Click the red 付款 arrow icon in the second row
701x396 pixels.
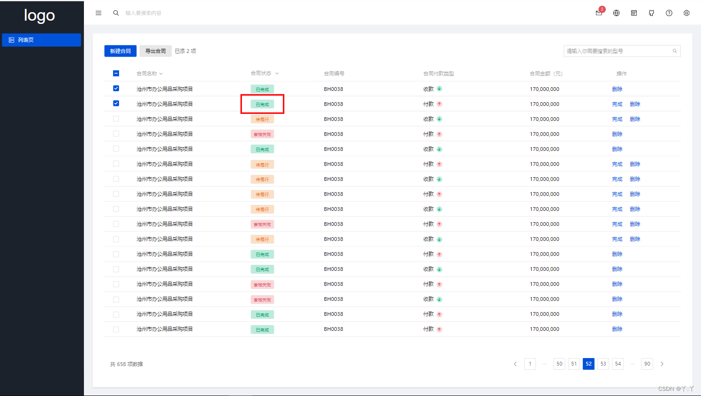439,104
